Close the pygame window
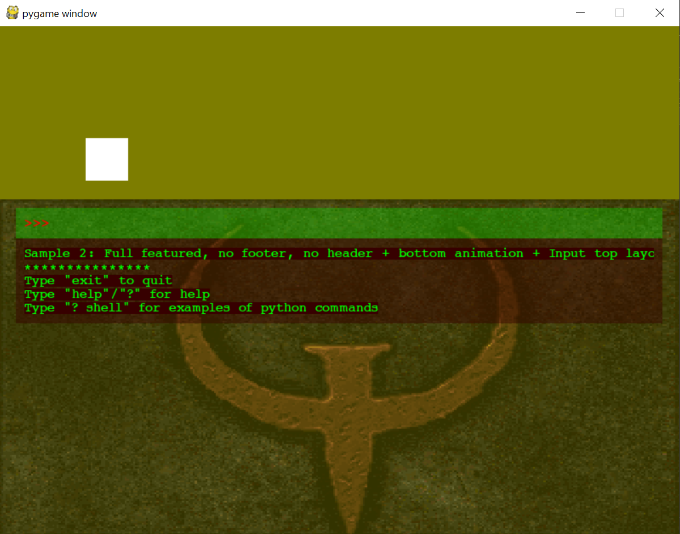The width and height of the screenshot is (680, 534). pos(660,13)
